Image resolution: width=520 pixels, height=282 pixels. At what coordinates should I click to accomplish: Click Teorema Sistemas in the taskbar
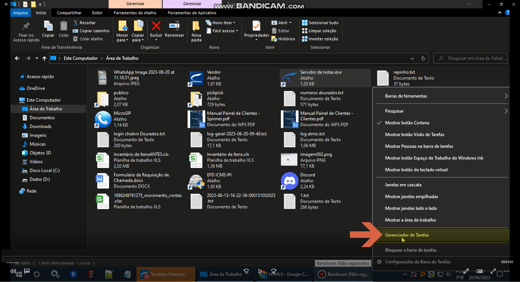click(x=166, y=274)
